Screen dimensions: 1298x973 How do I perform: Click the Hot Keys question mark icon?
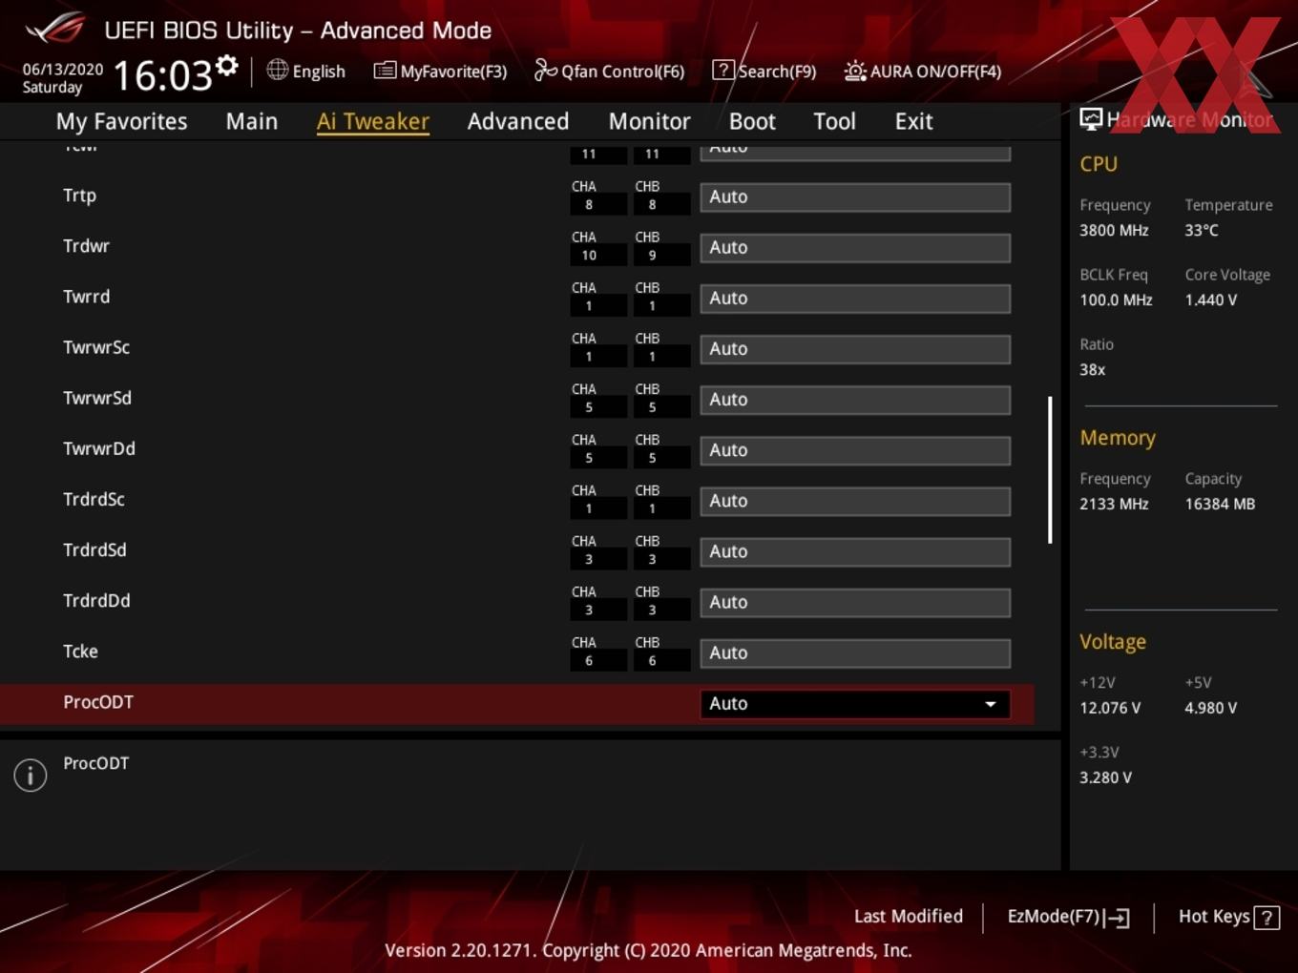coord(1267,918)
